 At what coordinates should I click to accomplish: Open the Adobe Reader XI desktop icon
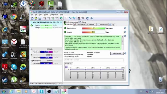point(5,68)
